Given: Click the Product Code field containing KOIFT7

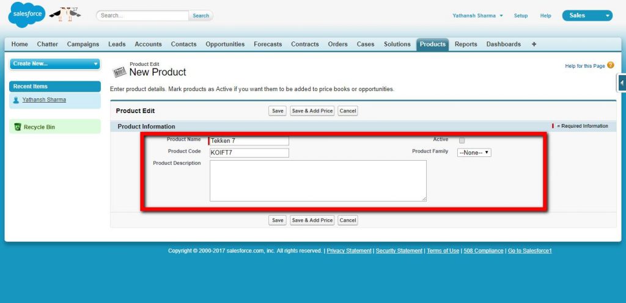Looking at the screenshot, I should (248, 153).
